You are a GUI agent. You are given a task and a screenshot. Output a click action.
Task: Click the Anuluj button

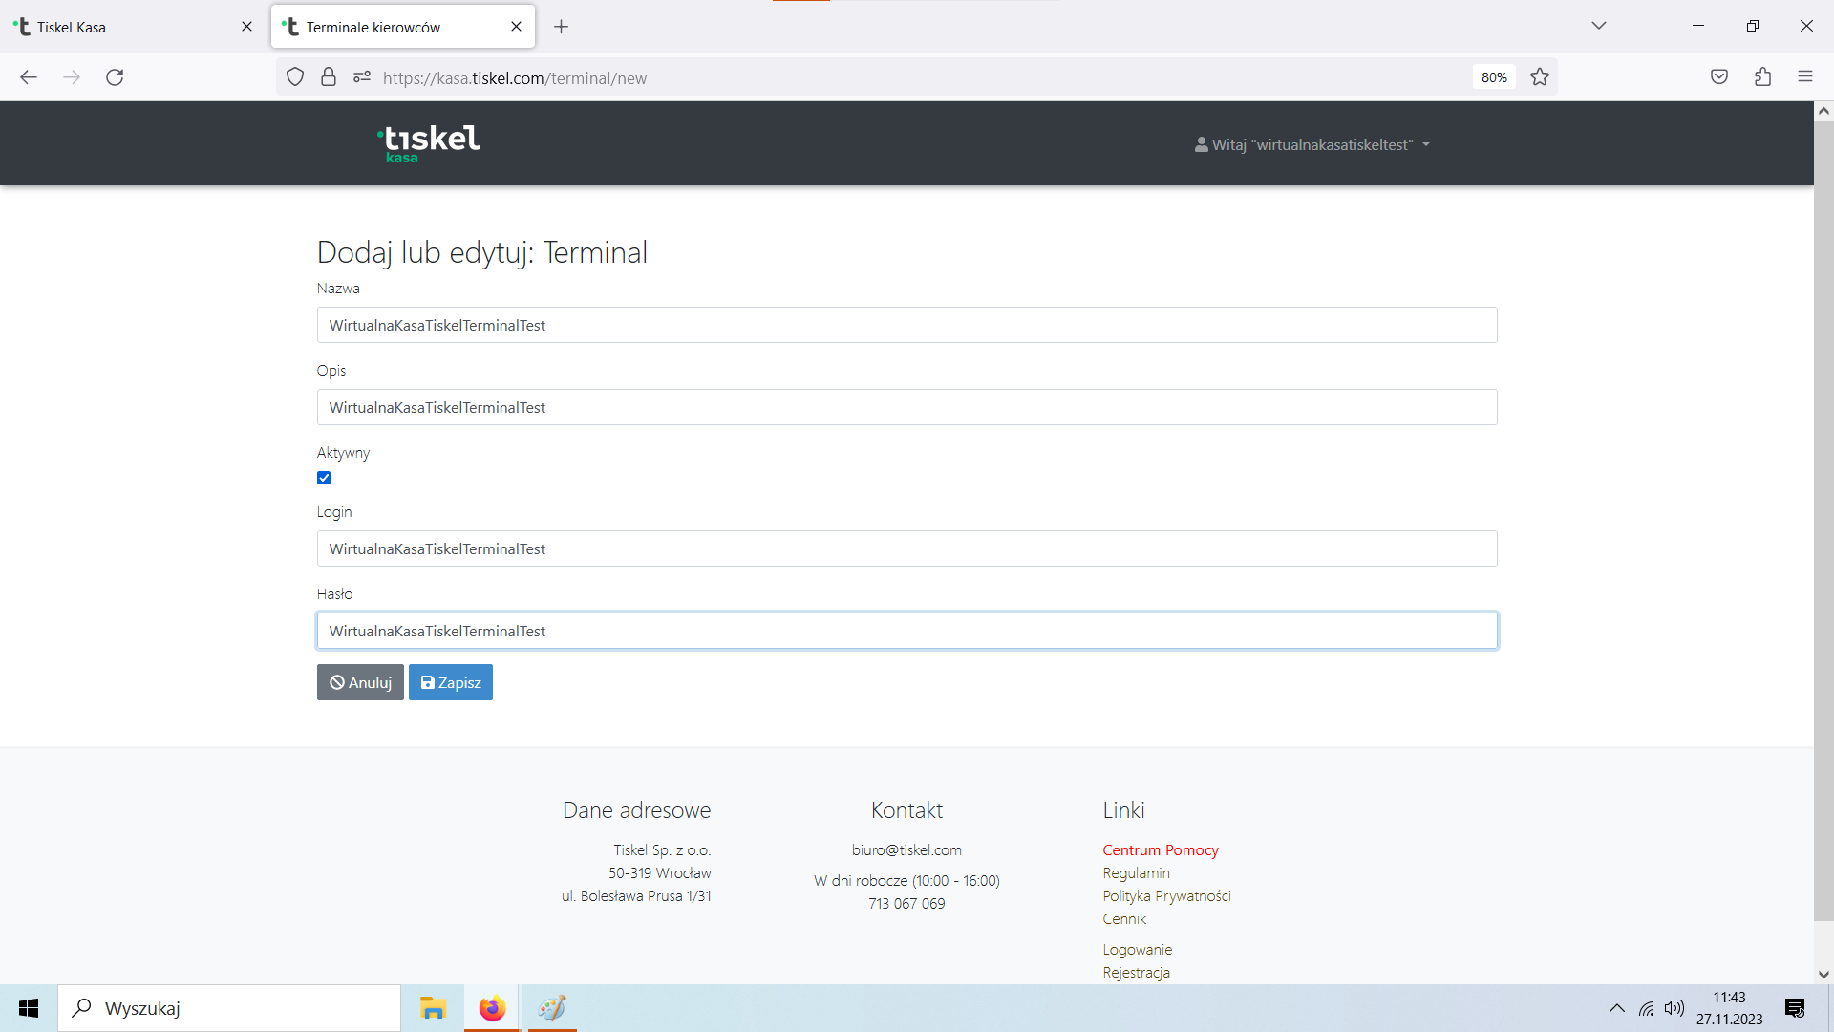tap(360, 682)
